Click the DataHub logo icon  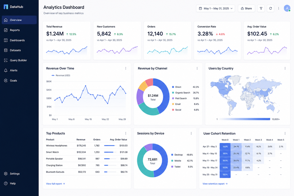click(x=6, y=7)
